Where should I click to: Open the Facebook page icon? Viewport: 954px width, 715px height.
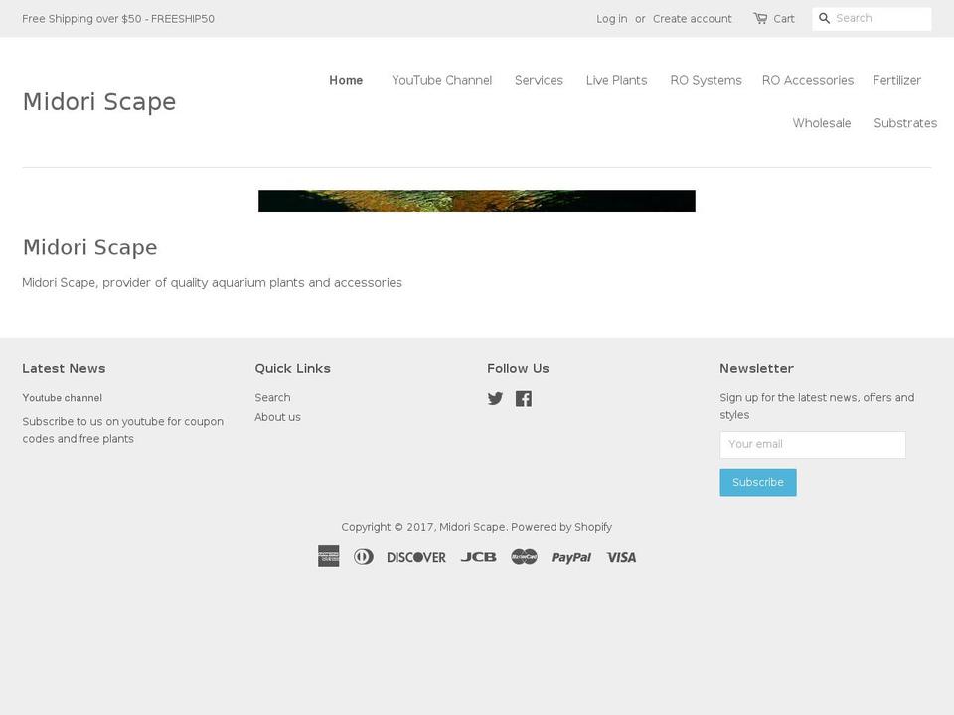click(524, 399)
